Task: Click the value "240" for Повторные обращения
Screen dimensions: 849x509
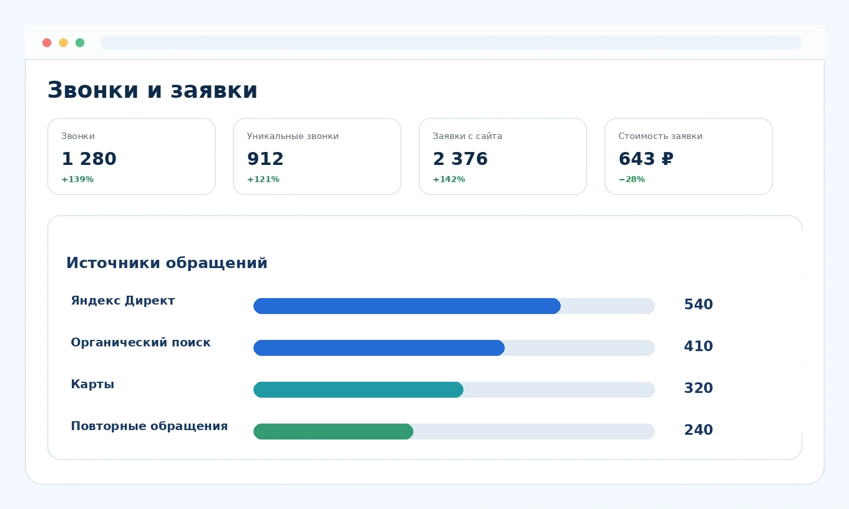Action: tap(699, 430)
